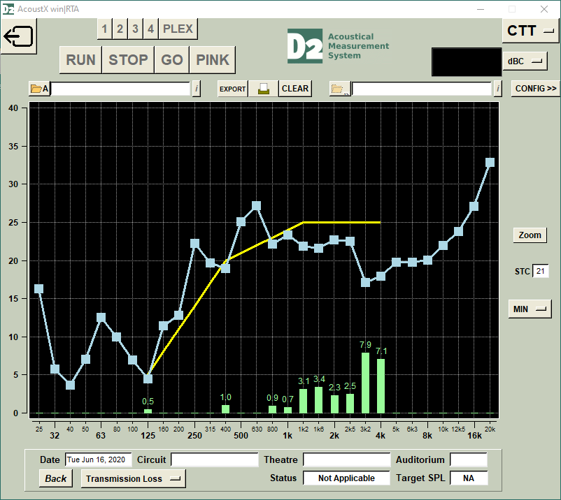Viewport: 561px width, 500px height.
Task: Click the AcoustX title bar app icon
Action: tap(9, 8)
